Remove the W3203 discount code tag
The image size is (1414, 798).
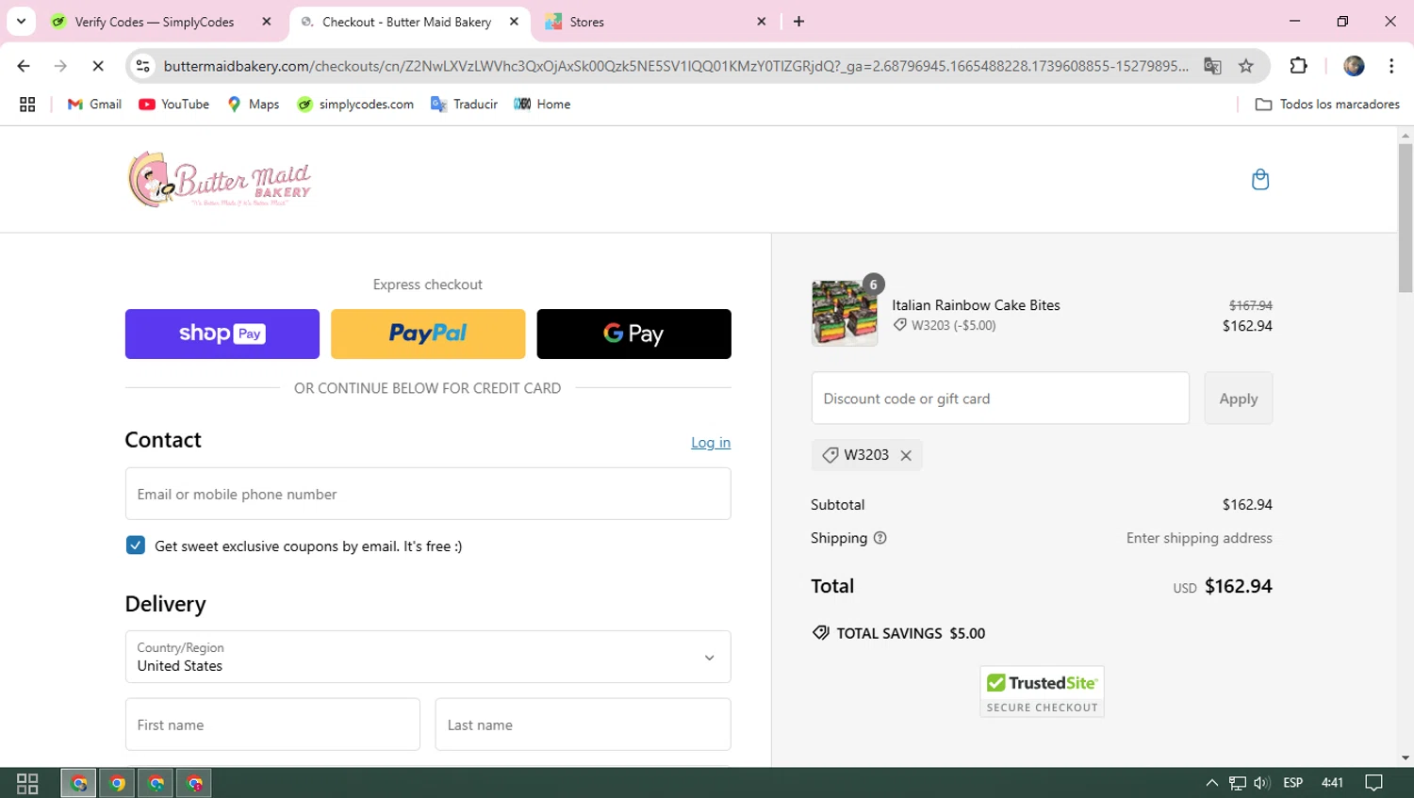tap(906, 455)
